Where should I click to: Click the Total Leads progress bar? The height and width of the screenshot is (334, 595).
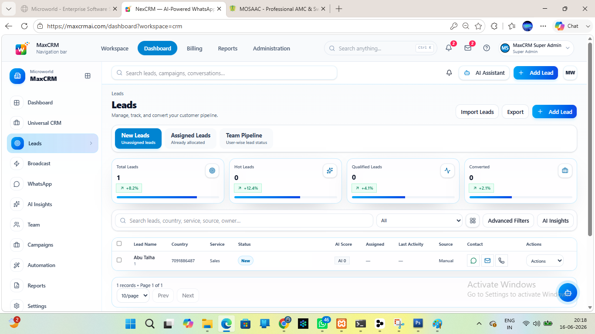[x=168, y=197]
